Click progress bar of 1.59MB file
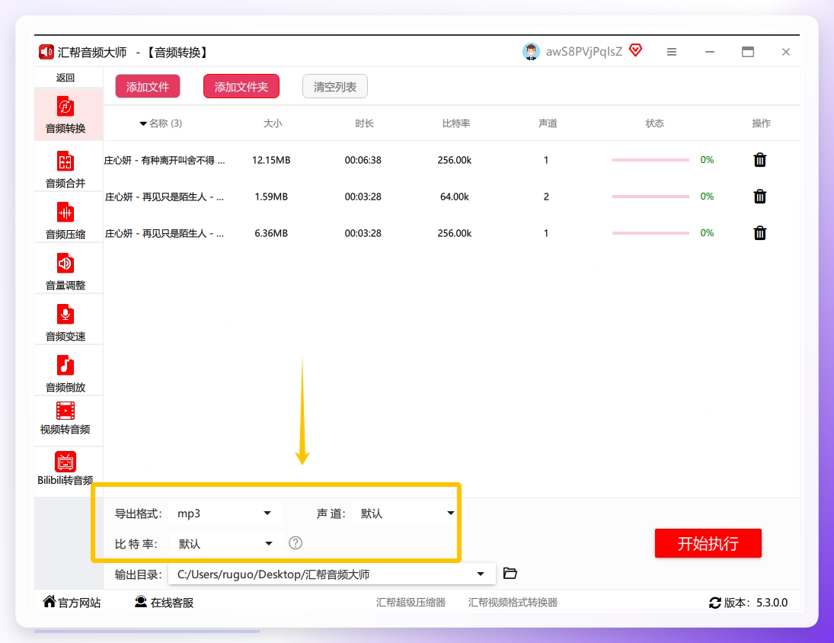This screenshot has width=834, height=643. point(650,197)
